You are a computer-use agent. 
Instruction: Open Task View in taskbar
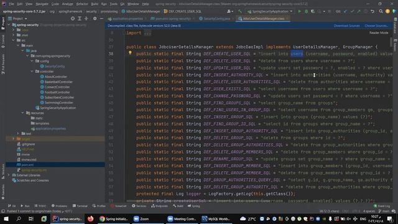pyautogui.click(x=31, y=218)
